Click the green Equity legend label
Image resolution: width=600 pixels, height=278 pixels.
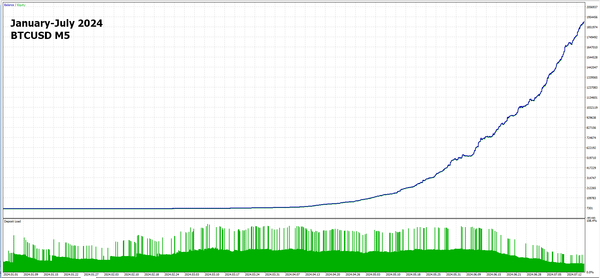point(21,5)
